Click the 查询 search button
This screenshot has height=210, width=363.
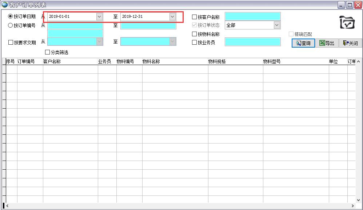click(x=303, y=43)
